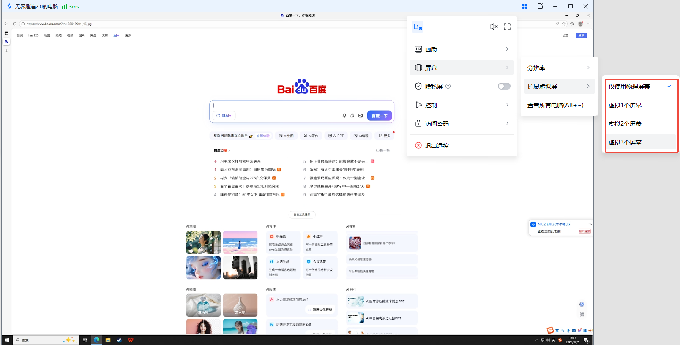Expand the 扩展虚拟屏 submenu

[559, 87]
